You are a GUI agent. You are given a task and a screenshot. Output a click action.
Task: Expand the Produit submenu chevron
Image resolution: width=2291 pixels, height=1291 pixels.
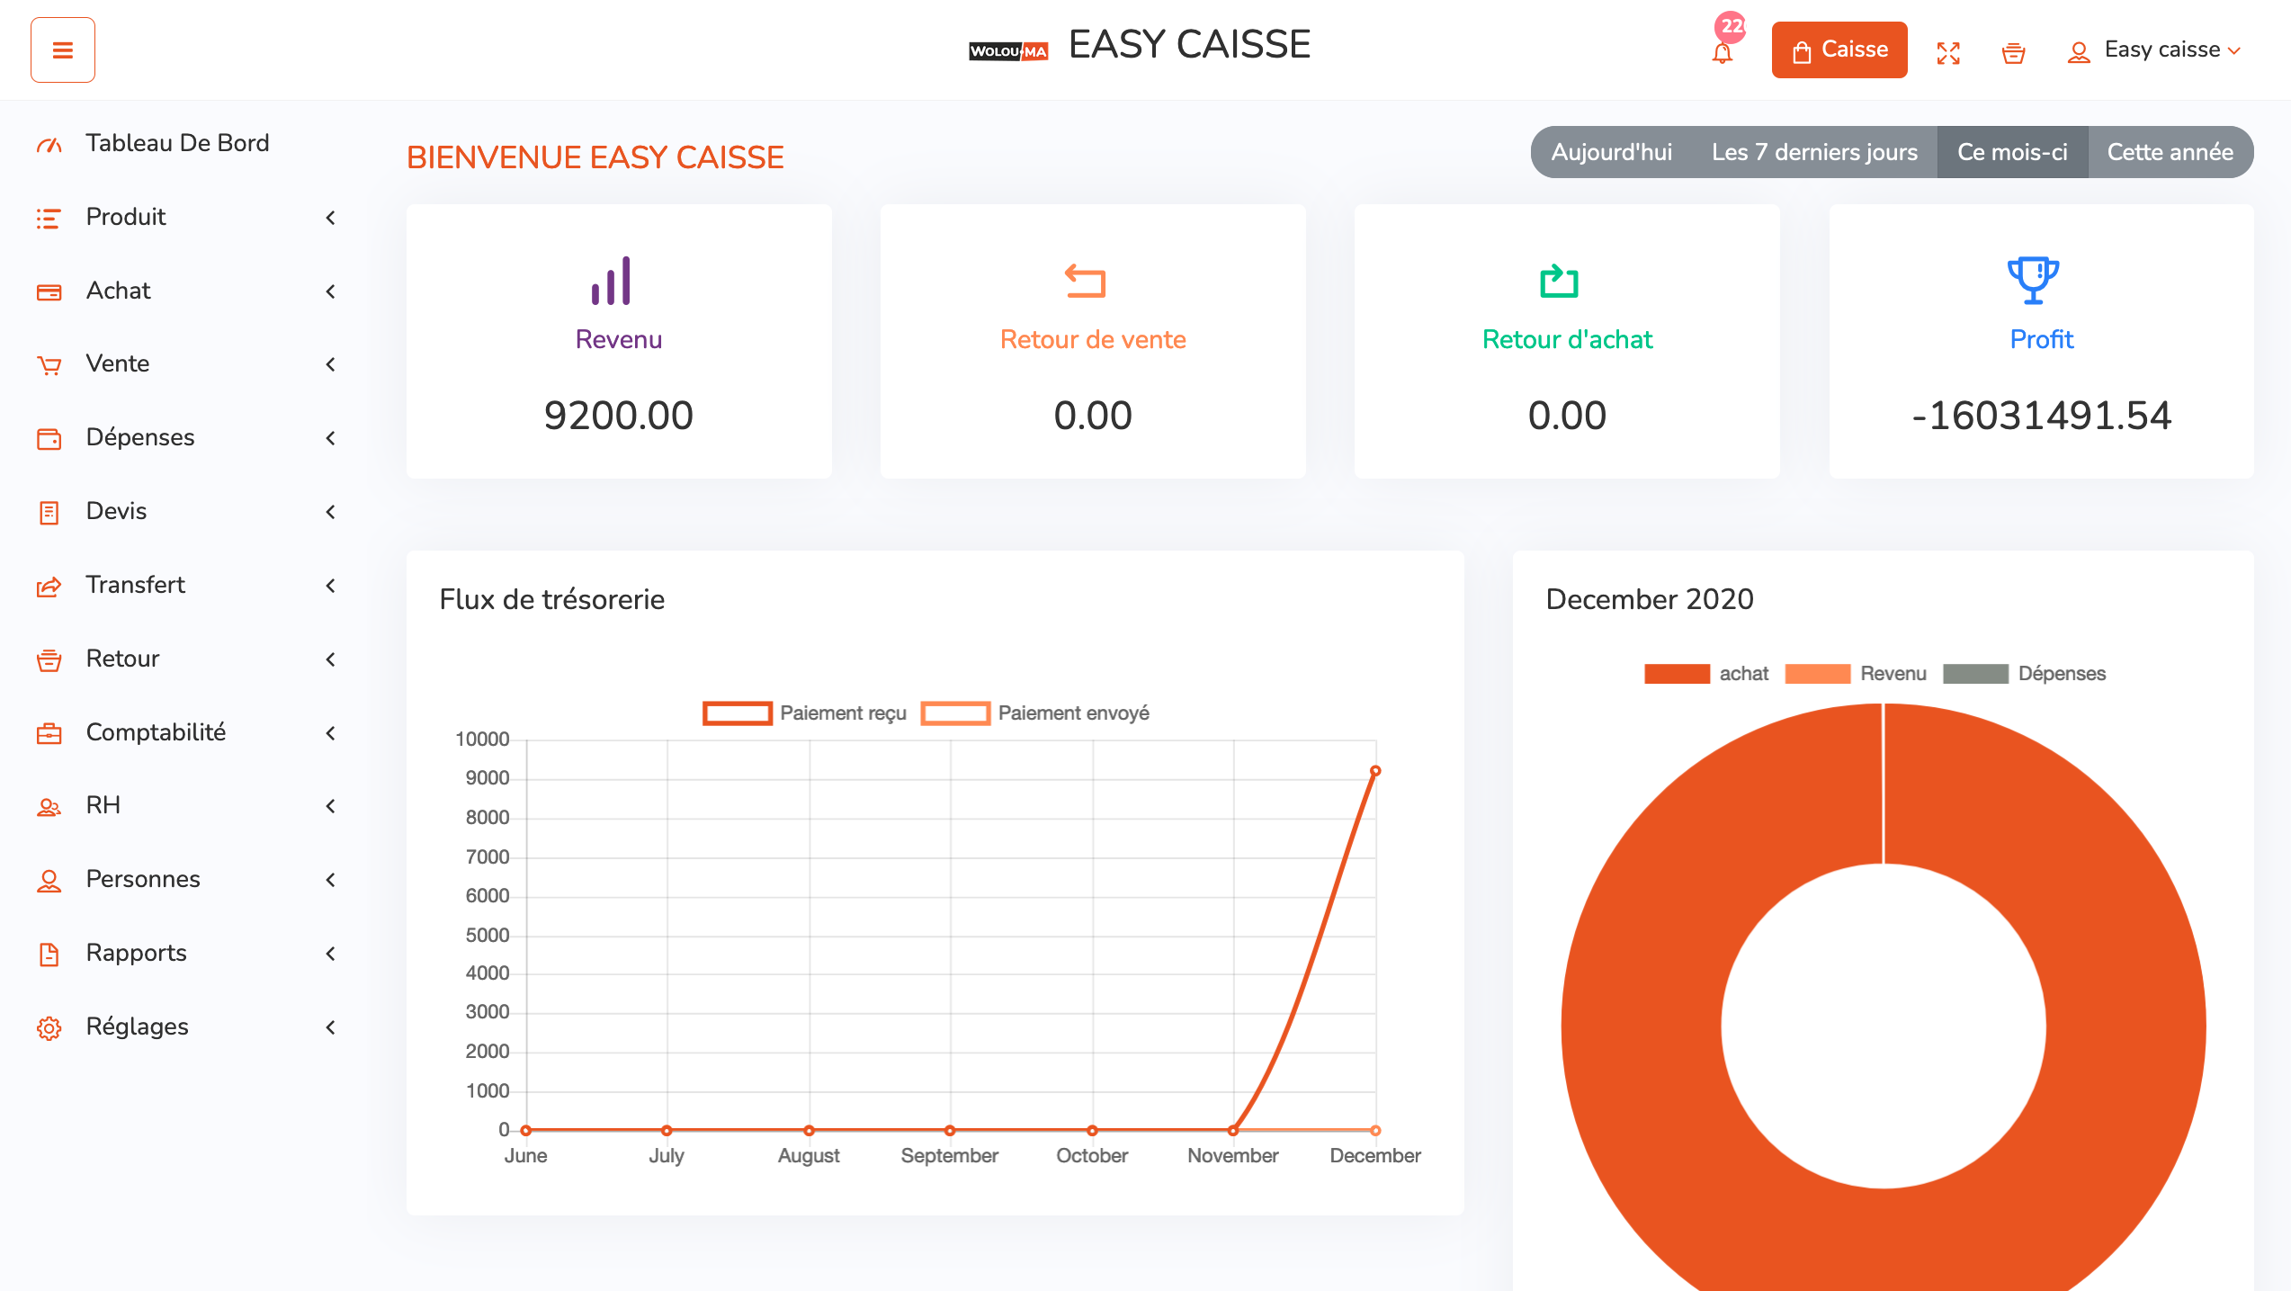click(x=331, y=218)
